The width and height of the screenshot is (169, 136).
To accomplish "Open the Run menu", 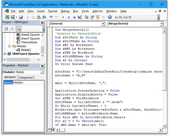I will pyautogui.click(x=76, y=11).
